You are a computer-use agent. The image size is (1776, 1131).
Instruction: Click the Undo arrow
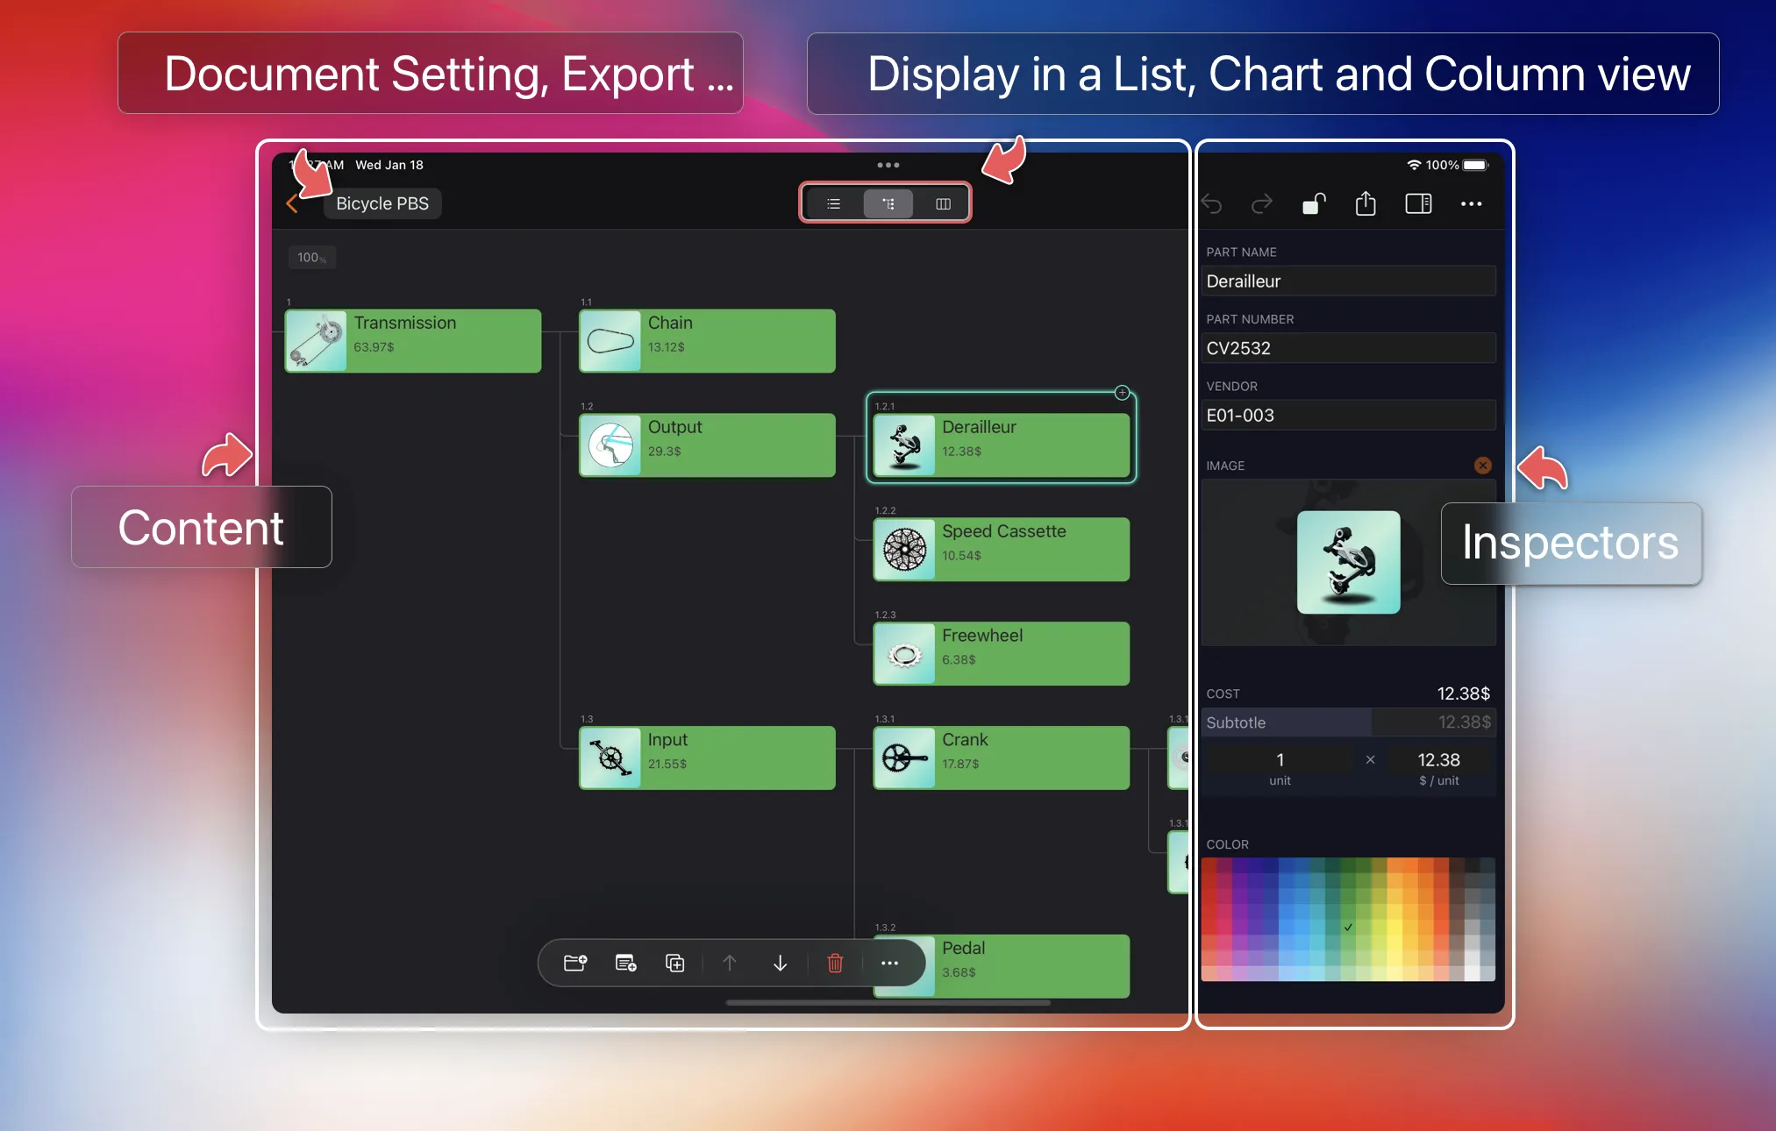tap(1212, 204)
